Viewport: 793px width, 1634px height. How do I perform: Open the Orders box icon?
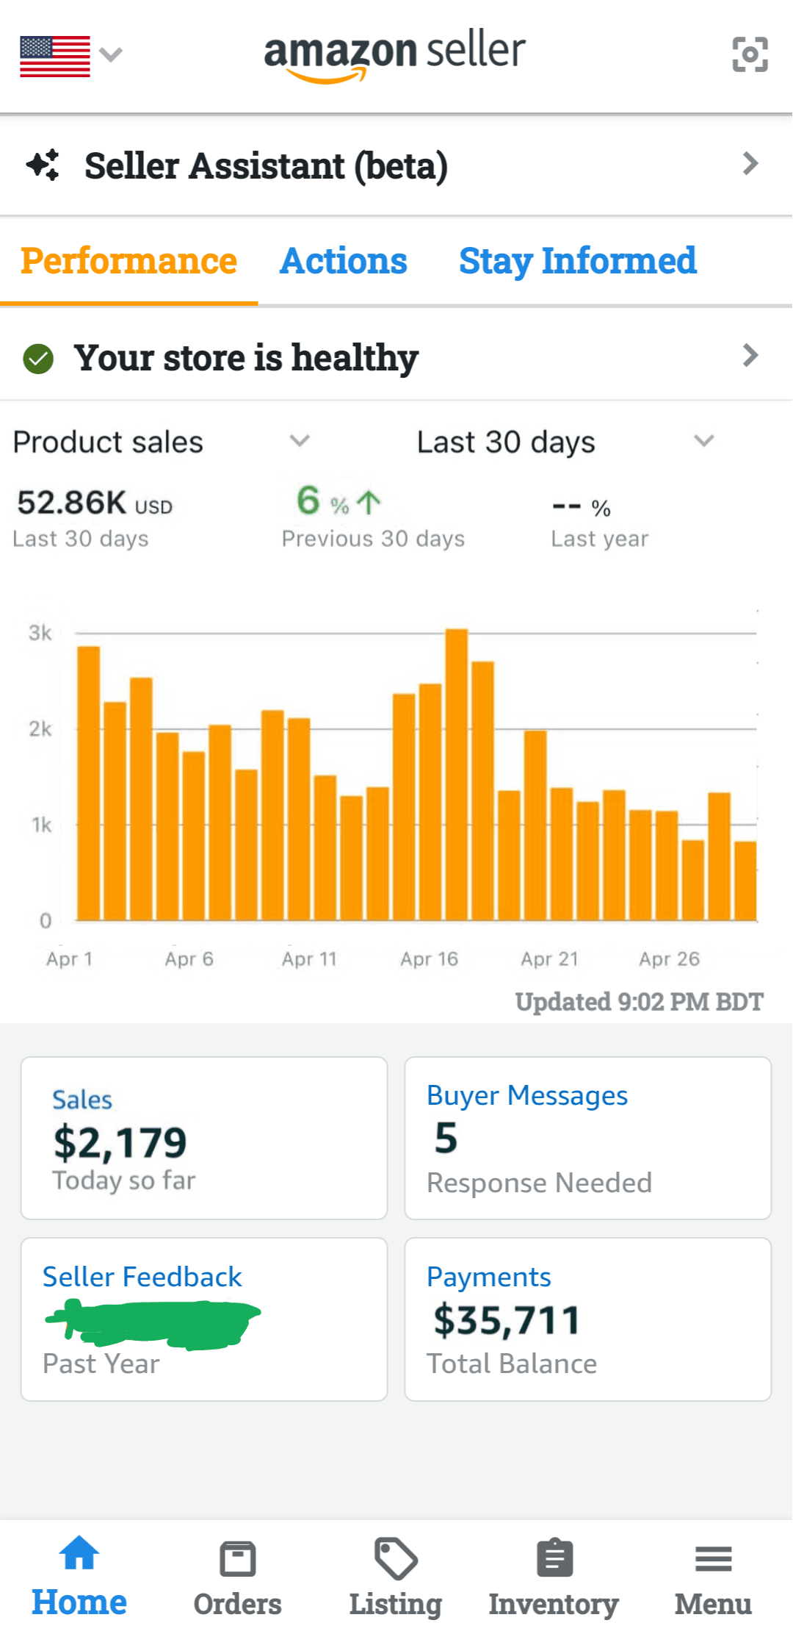tap(237, 1558)
